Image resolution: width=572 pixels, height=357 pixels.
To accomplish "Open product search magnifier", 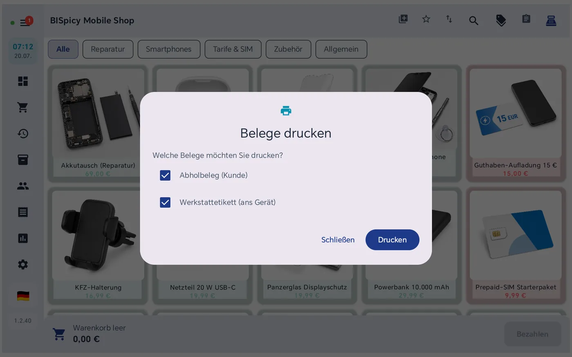I will tap(474, 20).
